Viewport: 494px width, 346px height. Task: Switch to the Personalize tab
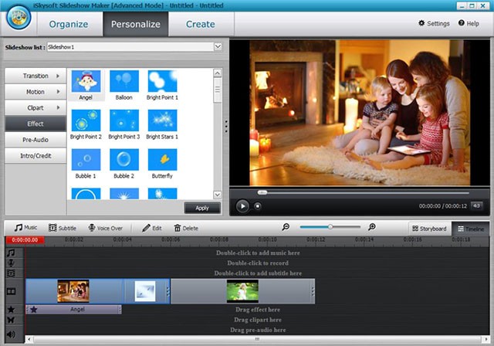click(x=136, y=24)
